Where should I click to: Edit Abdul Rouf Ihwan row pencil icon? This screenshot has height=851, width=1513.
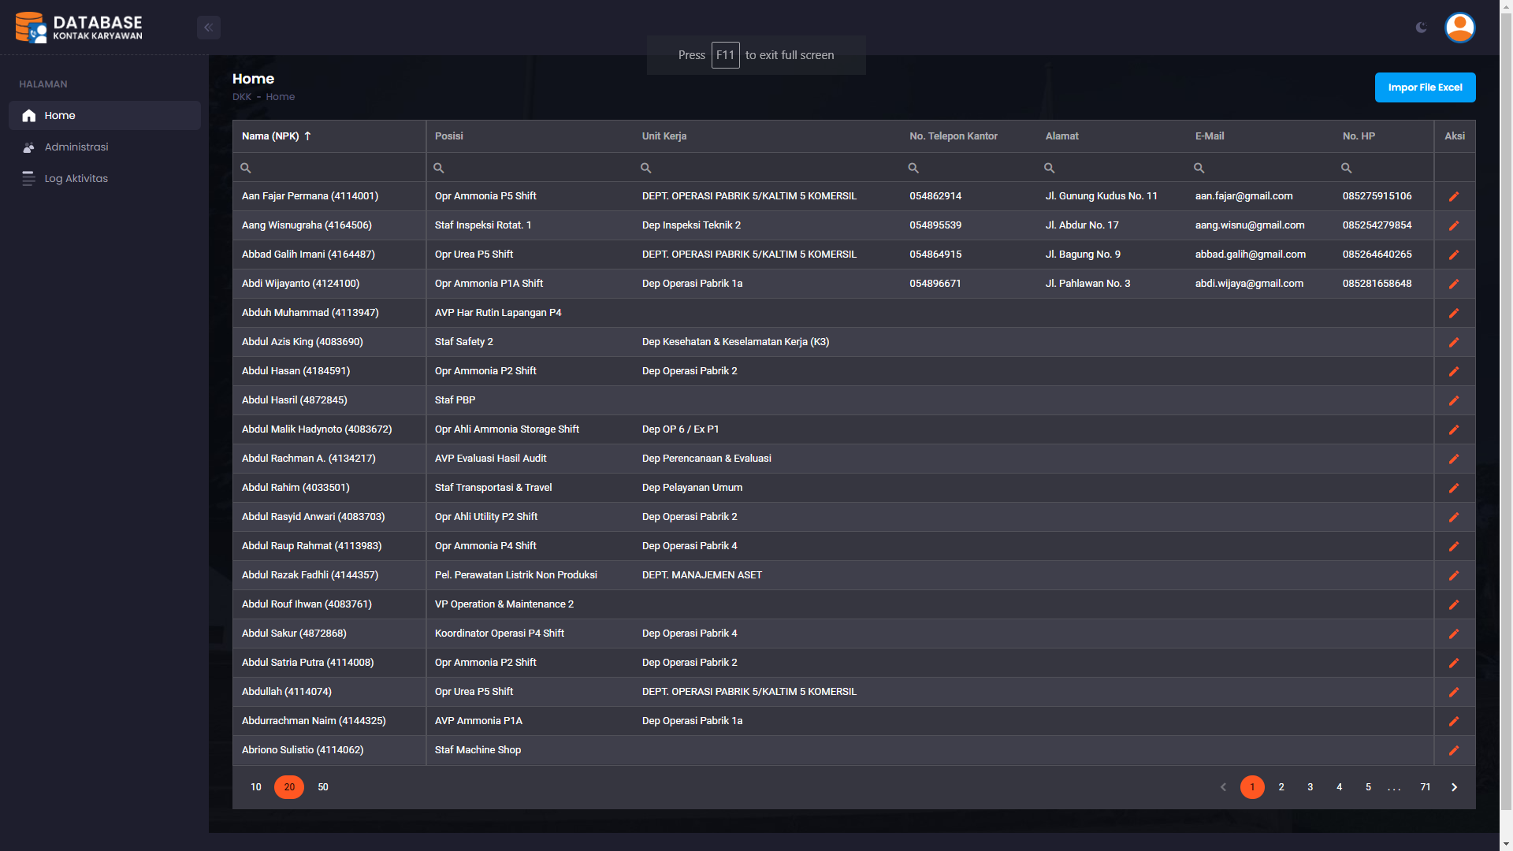coord(1454,605)
